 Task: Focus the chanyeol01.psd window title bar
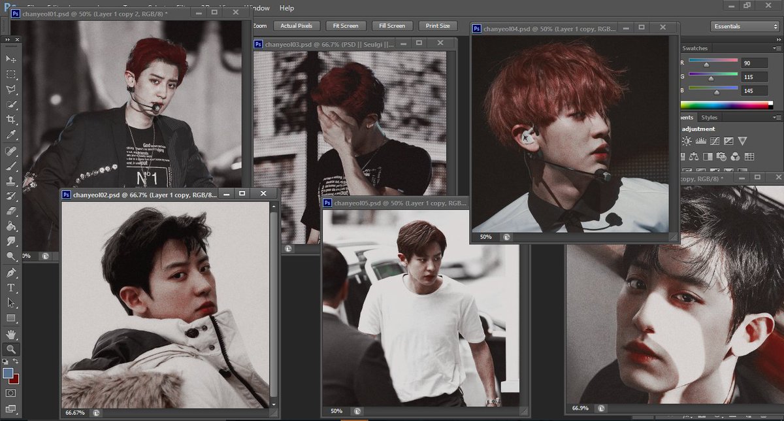pyautogui.click(x=131, y=12)
